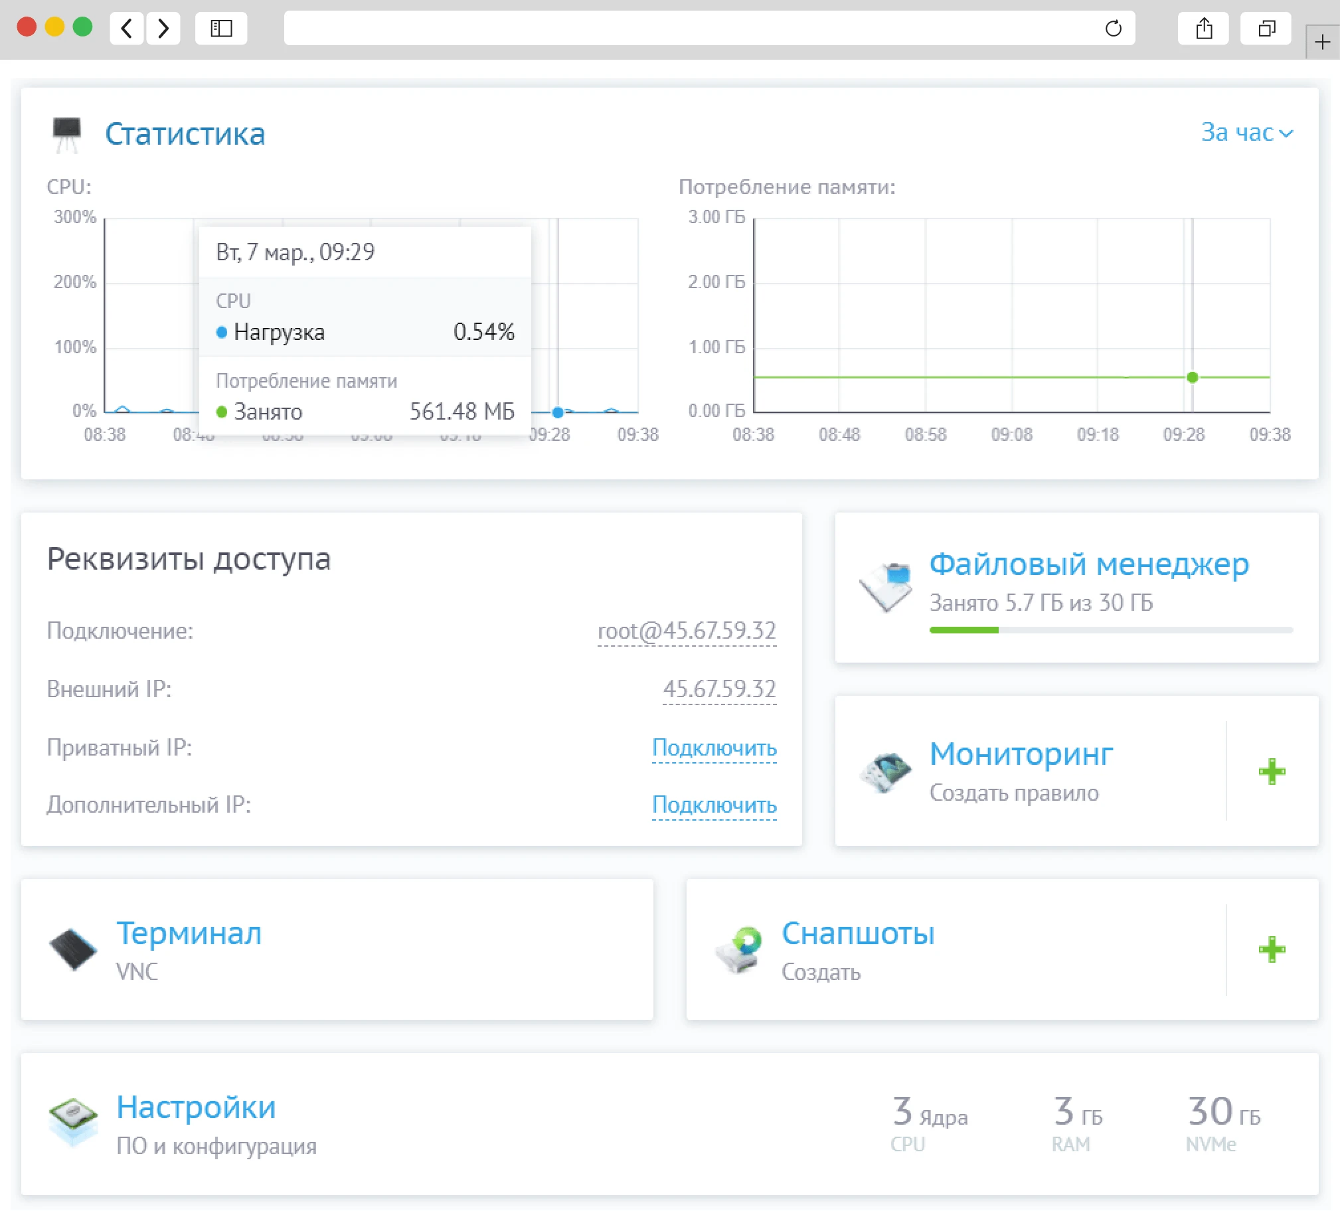Click the external IP 45.67.59.32
The width and height of the screenshot is (1340, 1219).
tap(719, 689)
